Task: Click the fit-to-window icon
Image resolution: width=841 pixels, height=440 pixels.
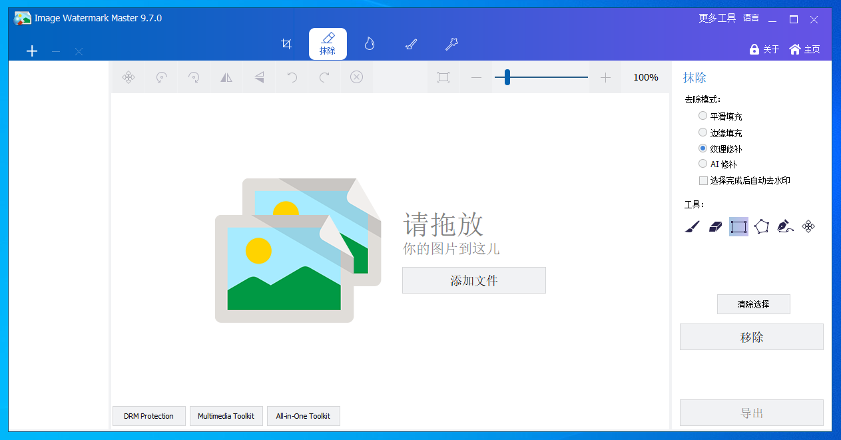Action: click(x=443, y=77)
